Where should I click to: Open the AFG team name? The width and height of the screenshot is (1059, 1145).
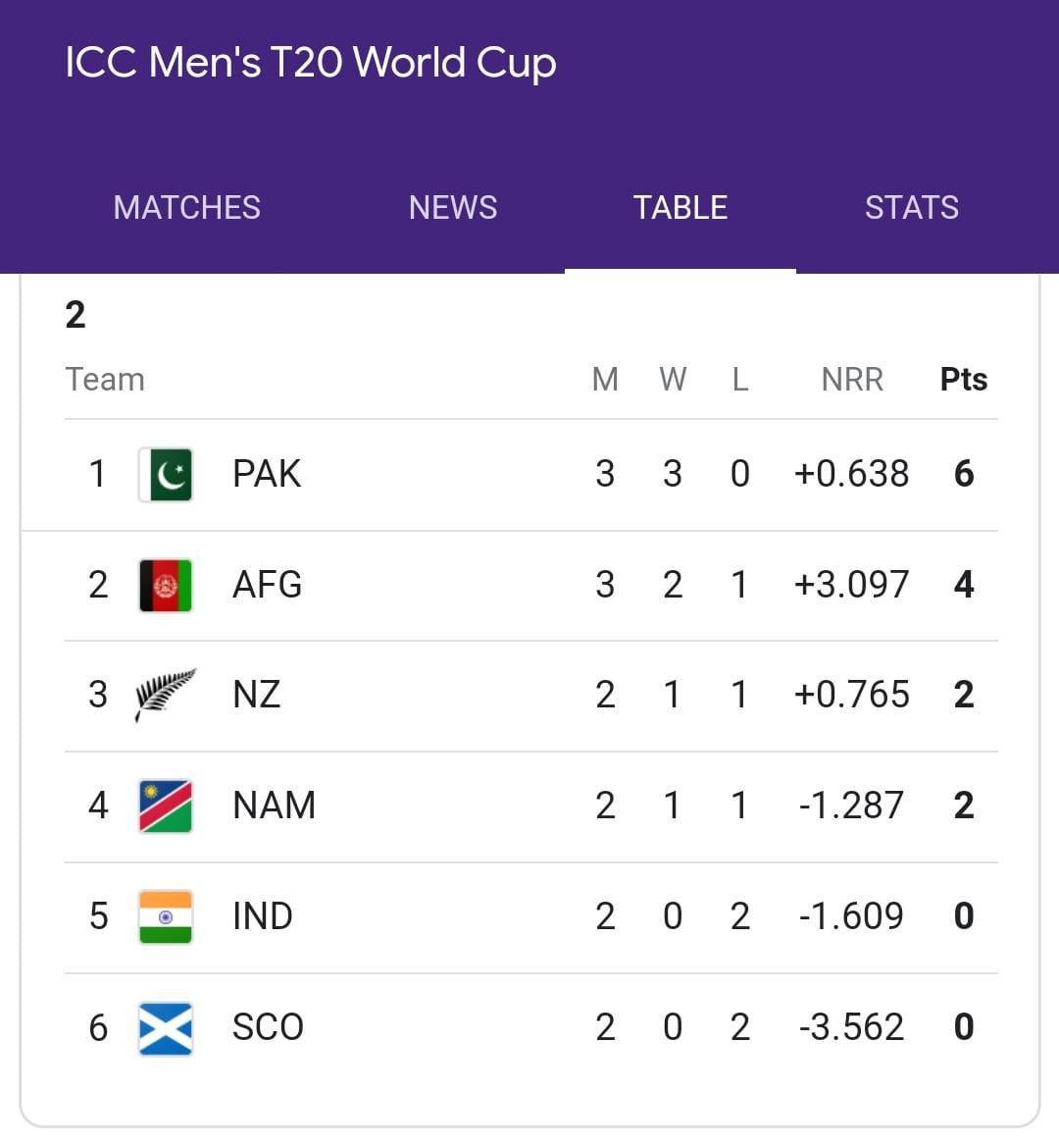tap(267, 585)
